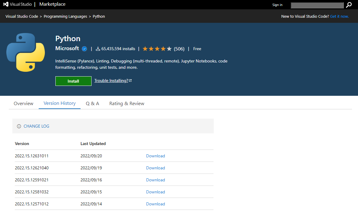Open the Microsoft publisher page
This screenshot has height=221, width=358.
(x=67, y=48)
